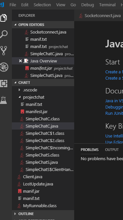
Task: Open the Debug view icon
Action: (4, 67)
